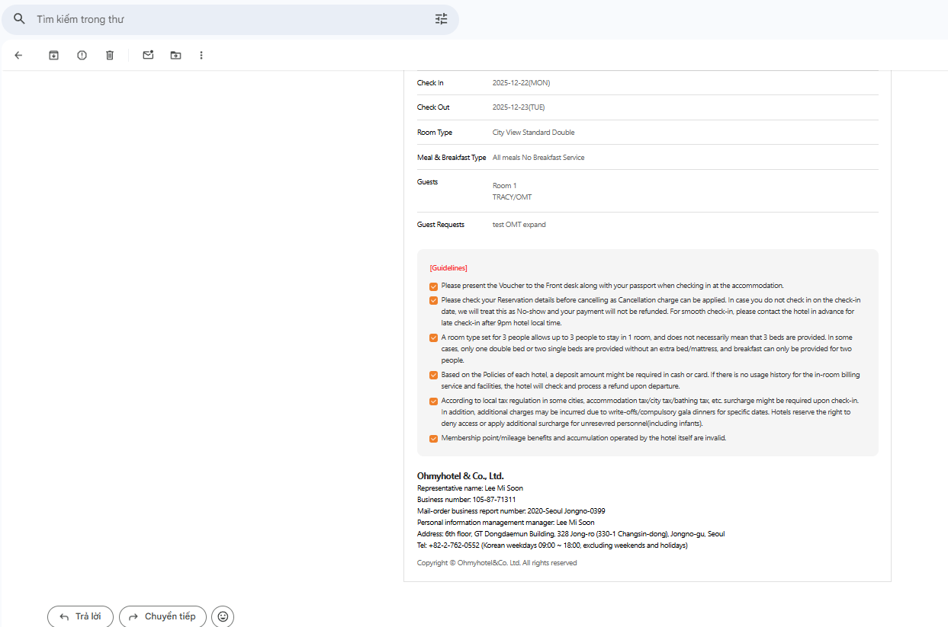The width and height of the screenshot is (948, 627).
Task: Move the email to a folder
Action: point(176,55)
